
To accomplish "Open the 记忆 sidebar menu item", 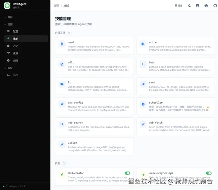I will pyautogui.click(x=26, y=46).
